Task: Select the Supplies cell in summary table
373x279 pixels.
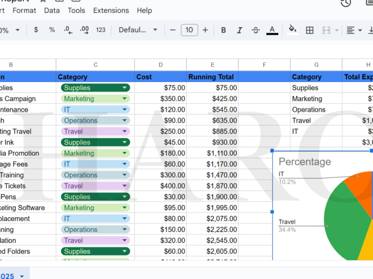Action: [x=316, y=88]
